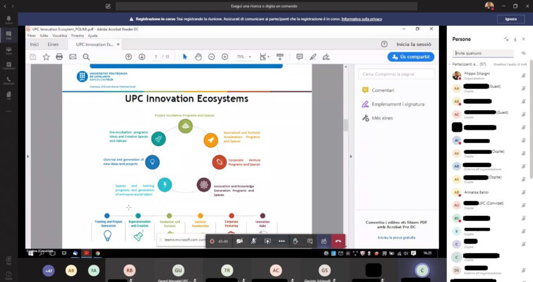Click Inicia la sessió sign-in

[x=413, y=45]
